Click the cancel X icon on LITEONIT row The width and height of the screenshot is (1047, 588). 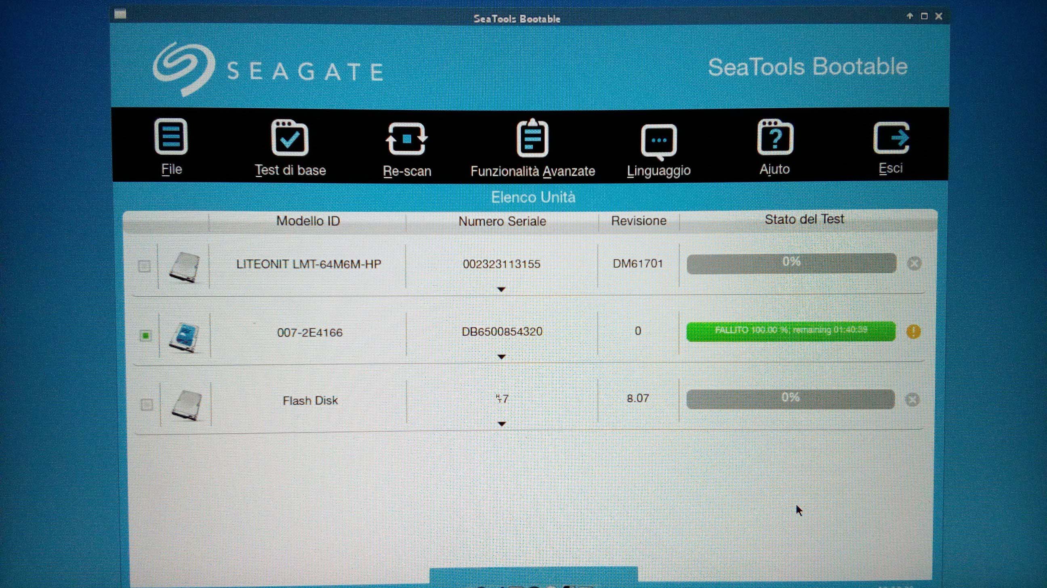tap(914, 263)
